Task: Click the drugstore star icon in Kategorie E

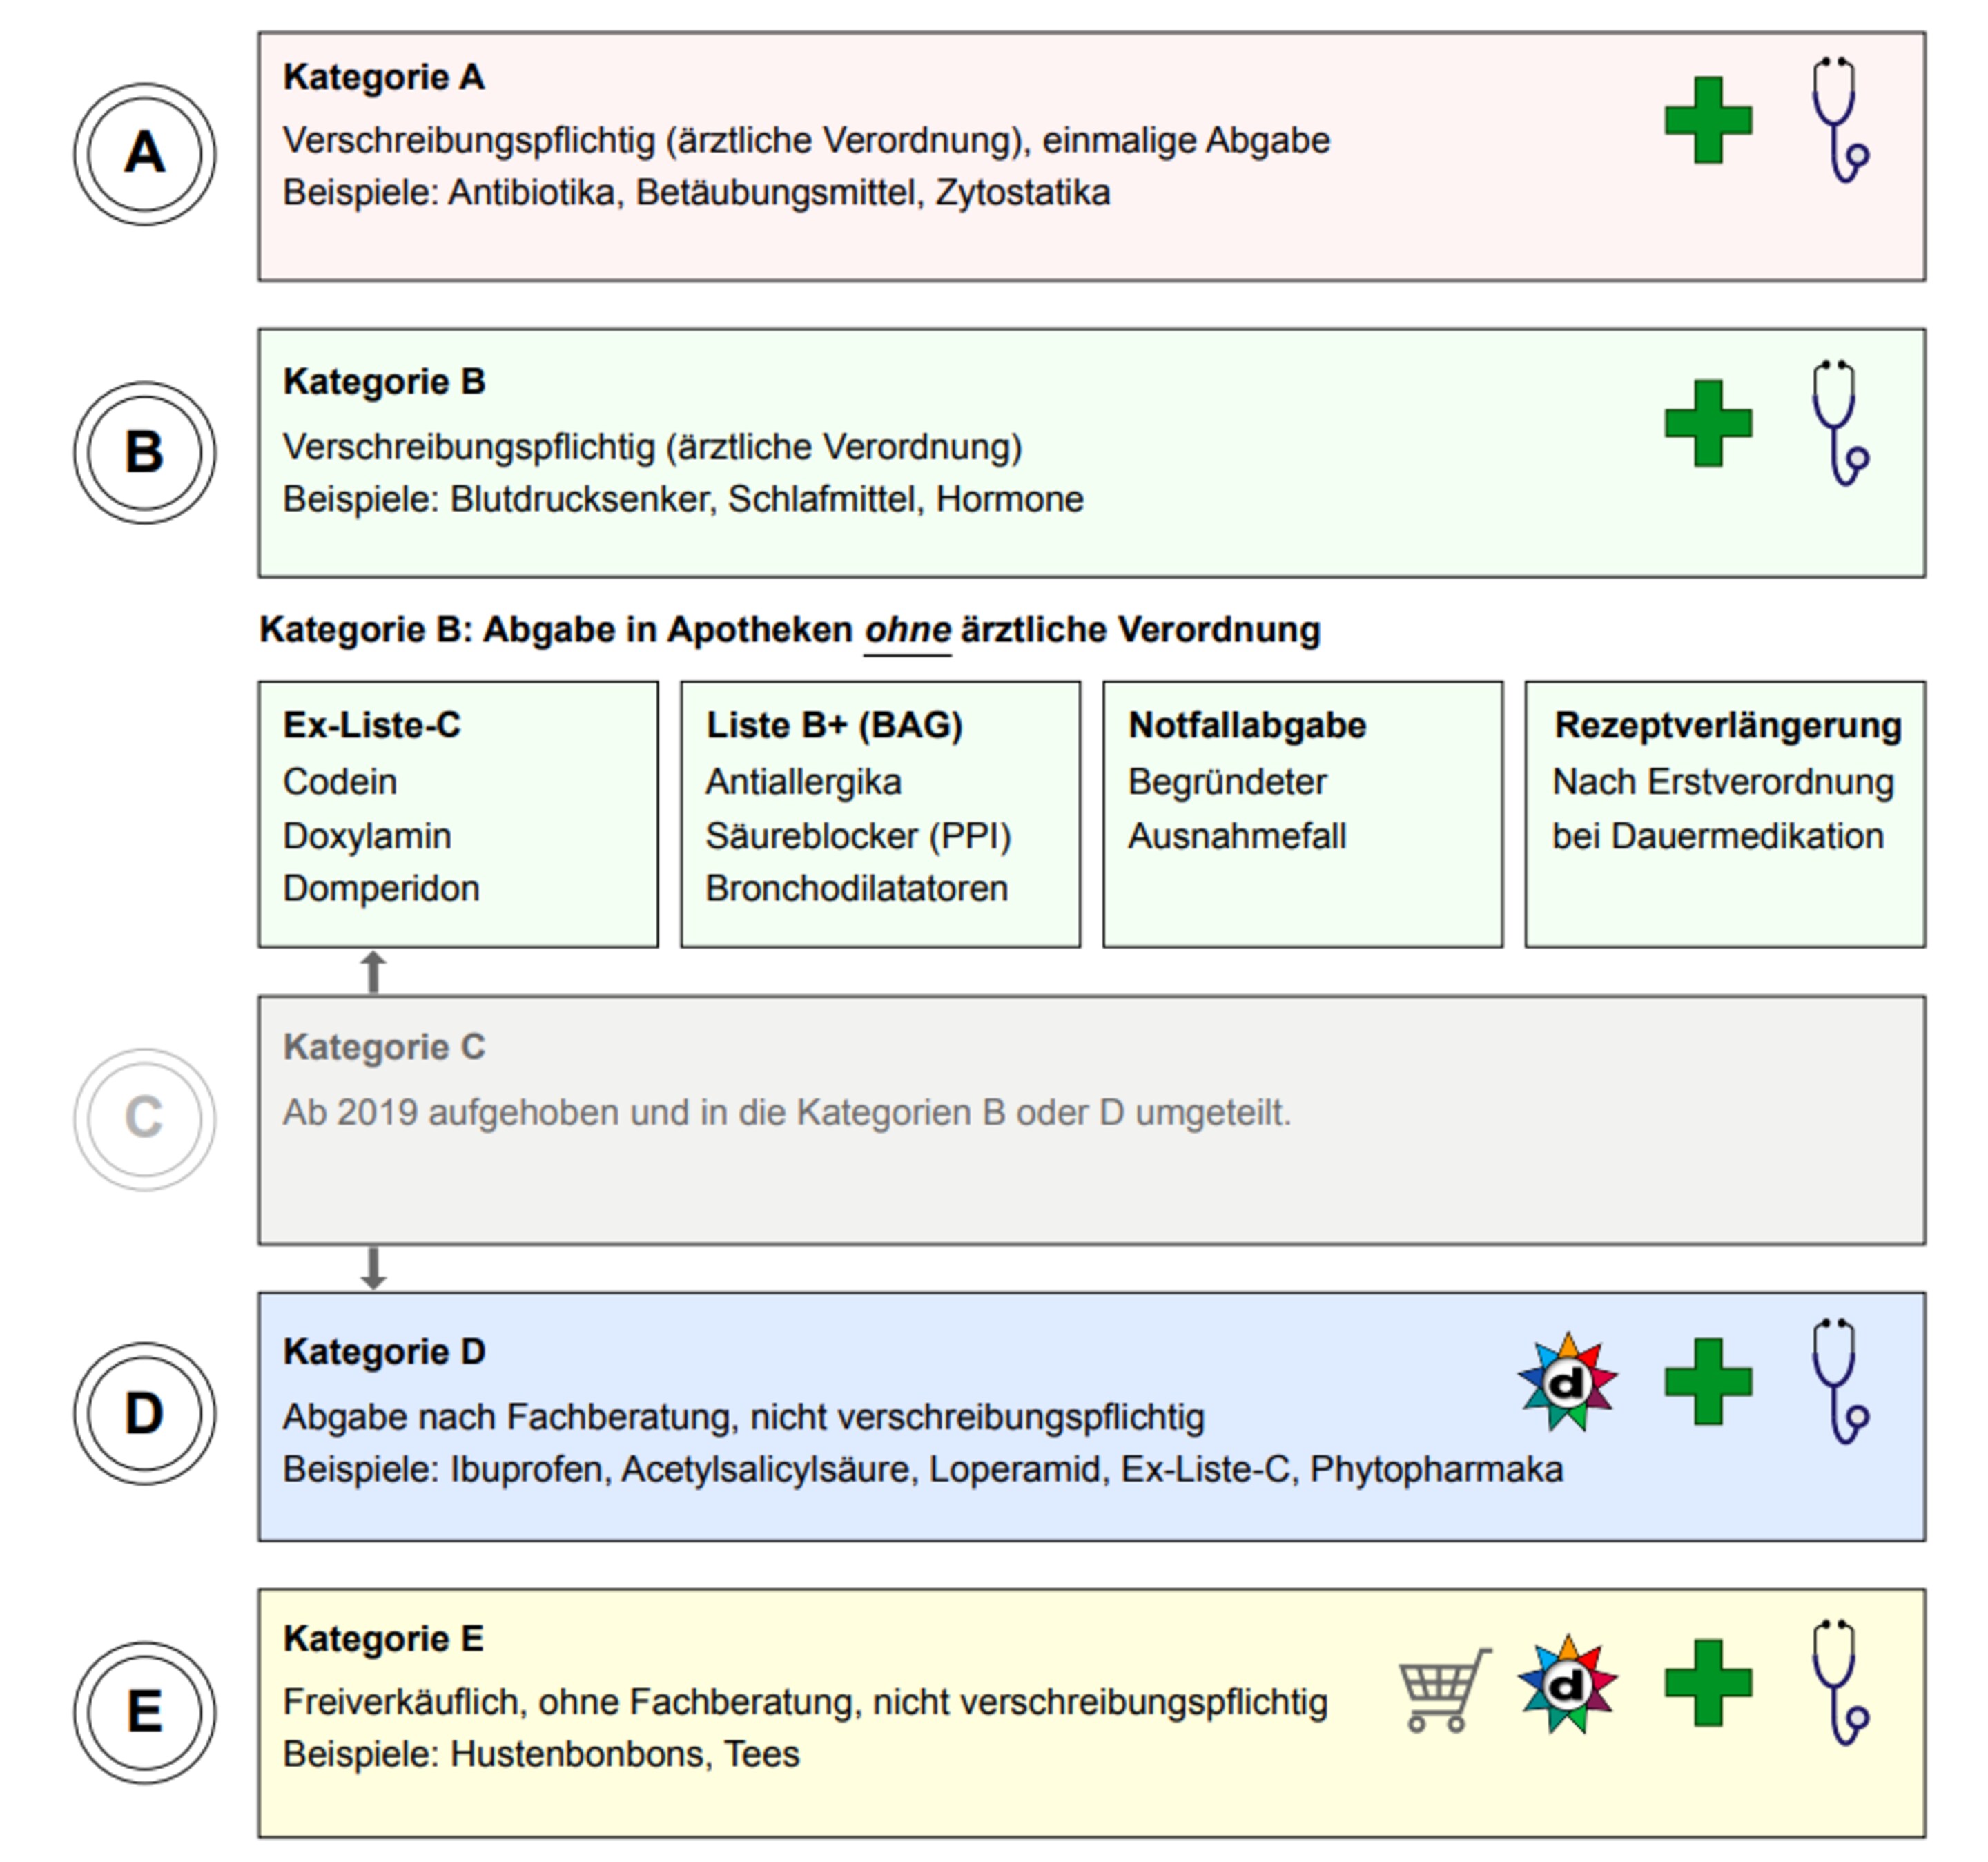Action: (1567, 1684)
